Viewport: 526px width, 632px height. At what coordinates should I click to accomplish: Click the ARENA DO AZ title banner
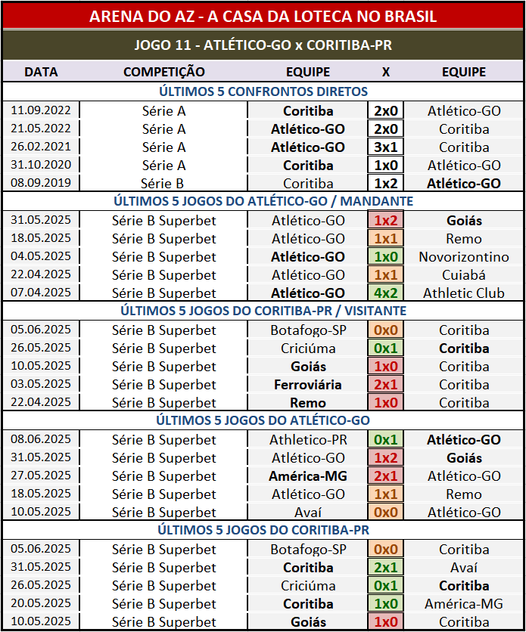click(x=263, y=15)
